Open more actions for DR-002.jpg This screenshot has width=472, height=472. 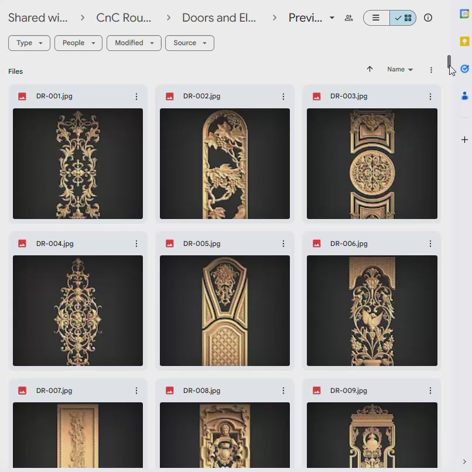283,97
